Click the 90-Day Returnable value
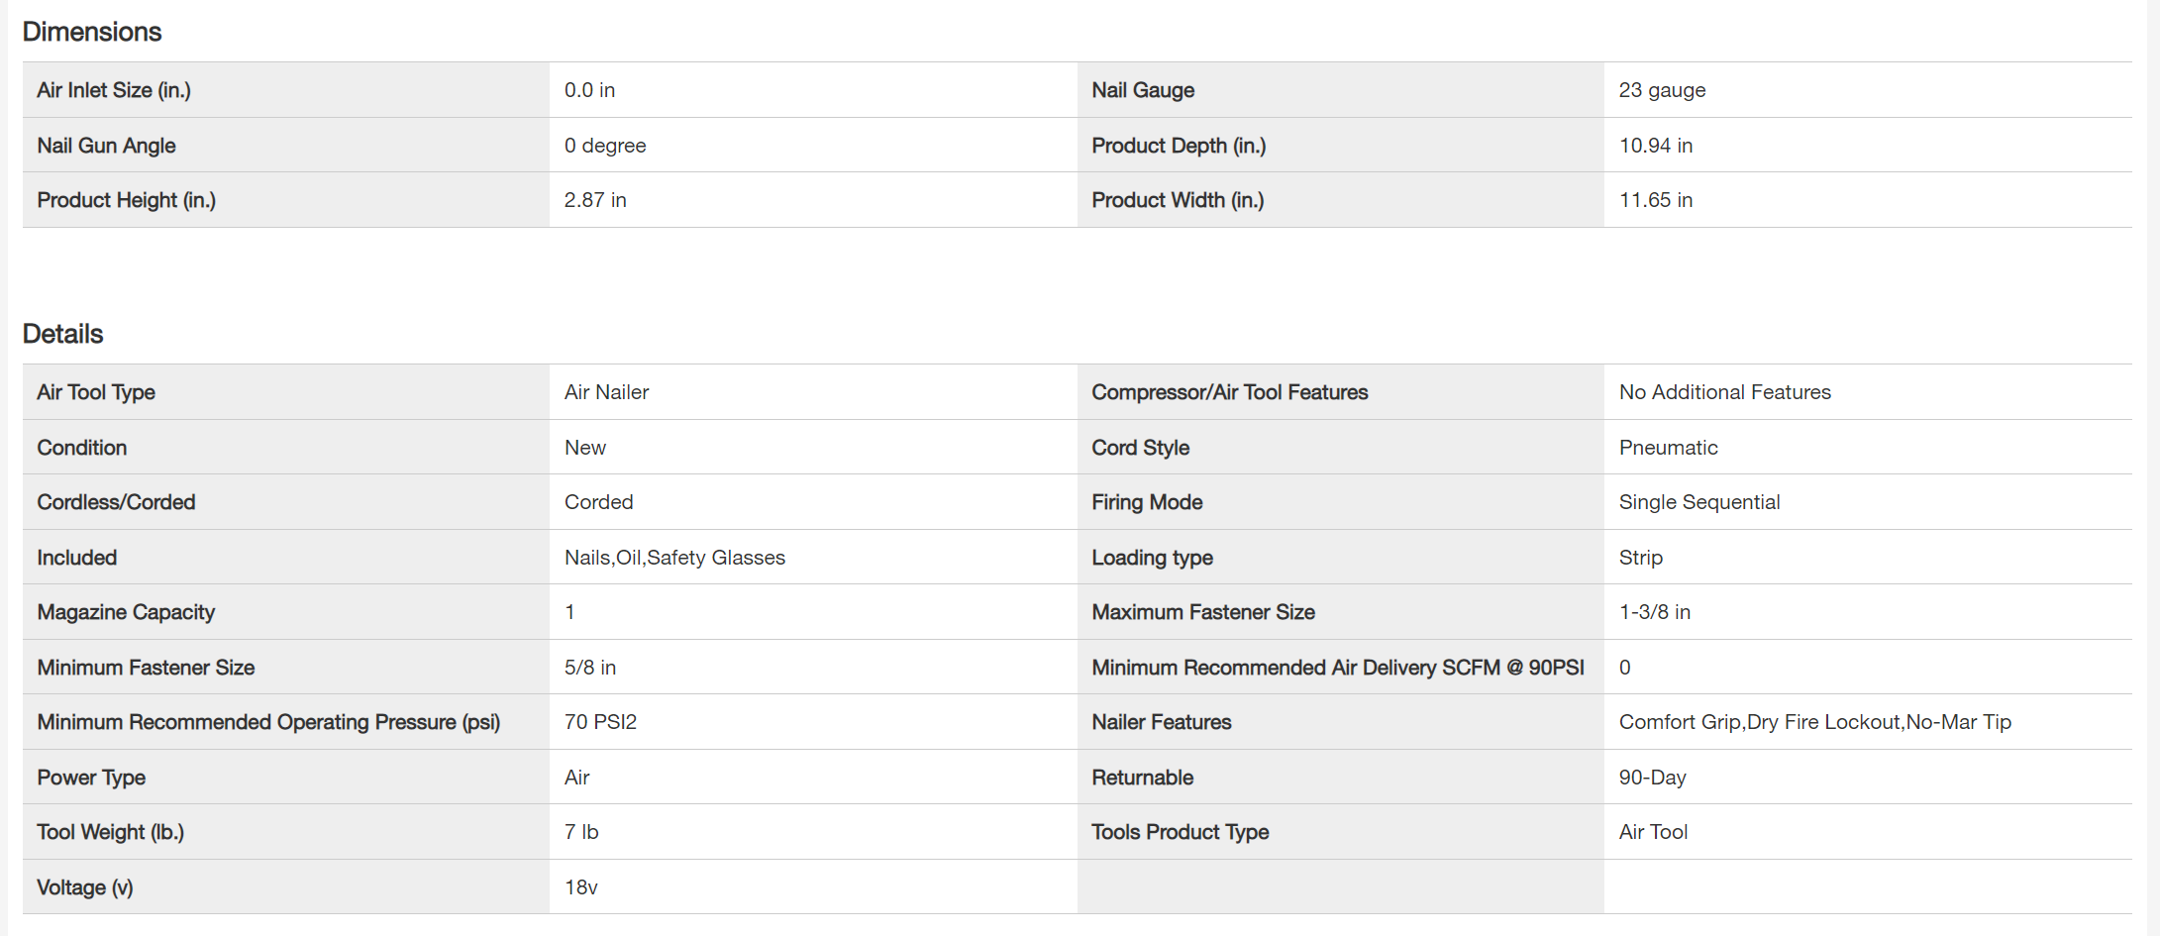 click(x=1652, y=778)
